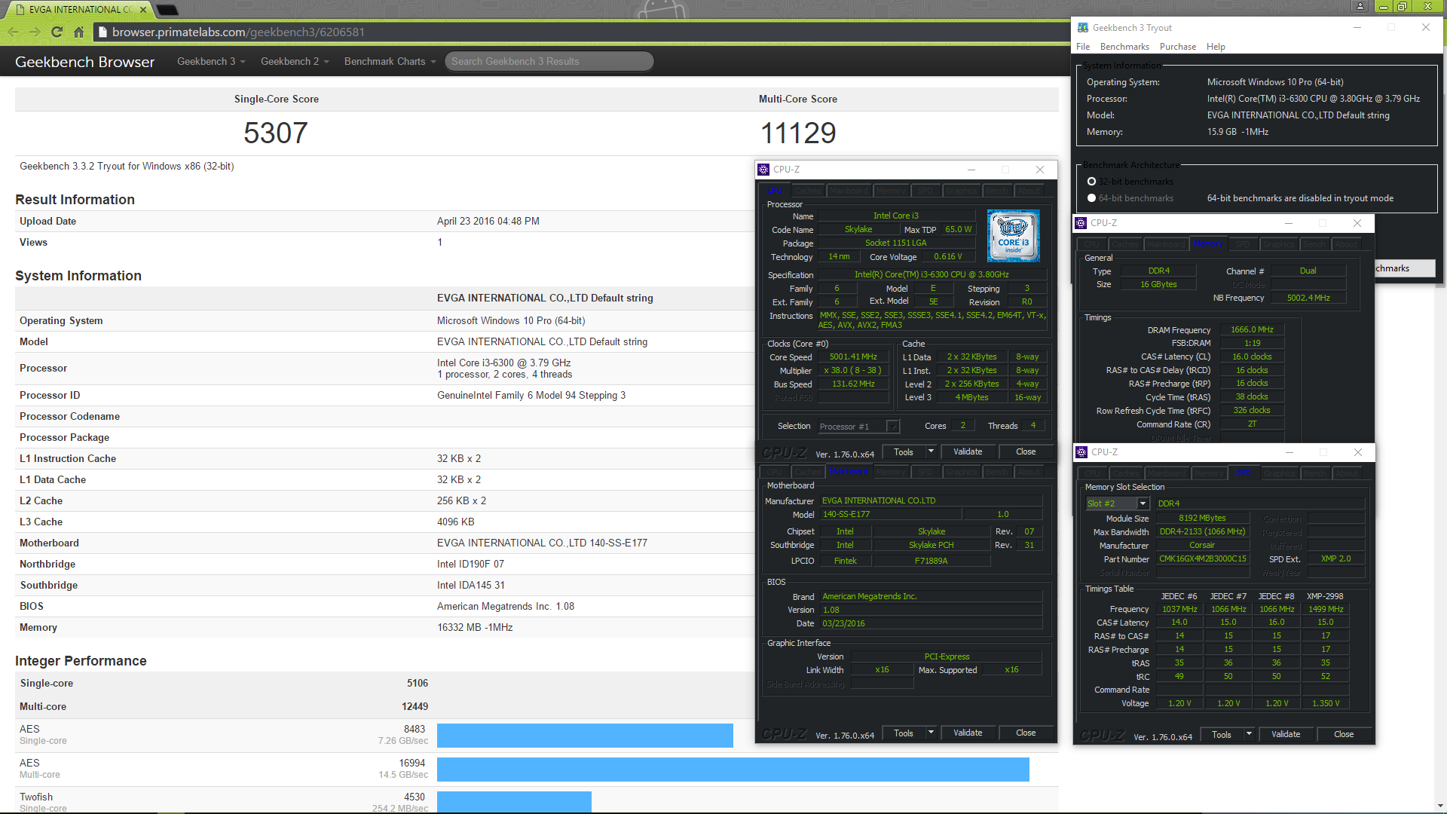The height and width of the screenshot is (814, 1447).
Task: Open the browser home page
Action: click(x=78, y=32)
